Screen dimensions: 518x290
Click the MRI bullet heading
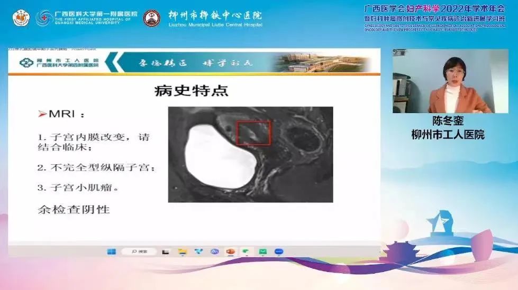pyautogui.click(x=61, y=114)
